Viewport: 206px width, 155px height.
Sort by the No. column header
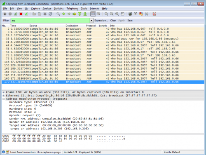coord(4,26)
